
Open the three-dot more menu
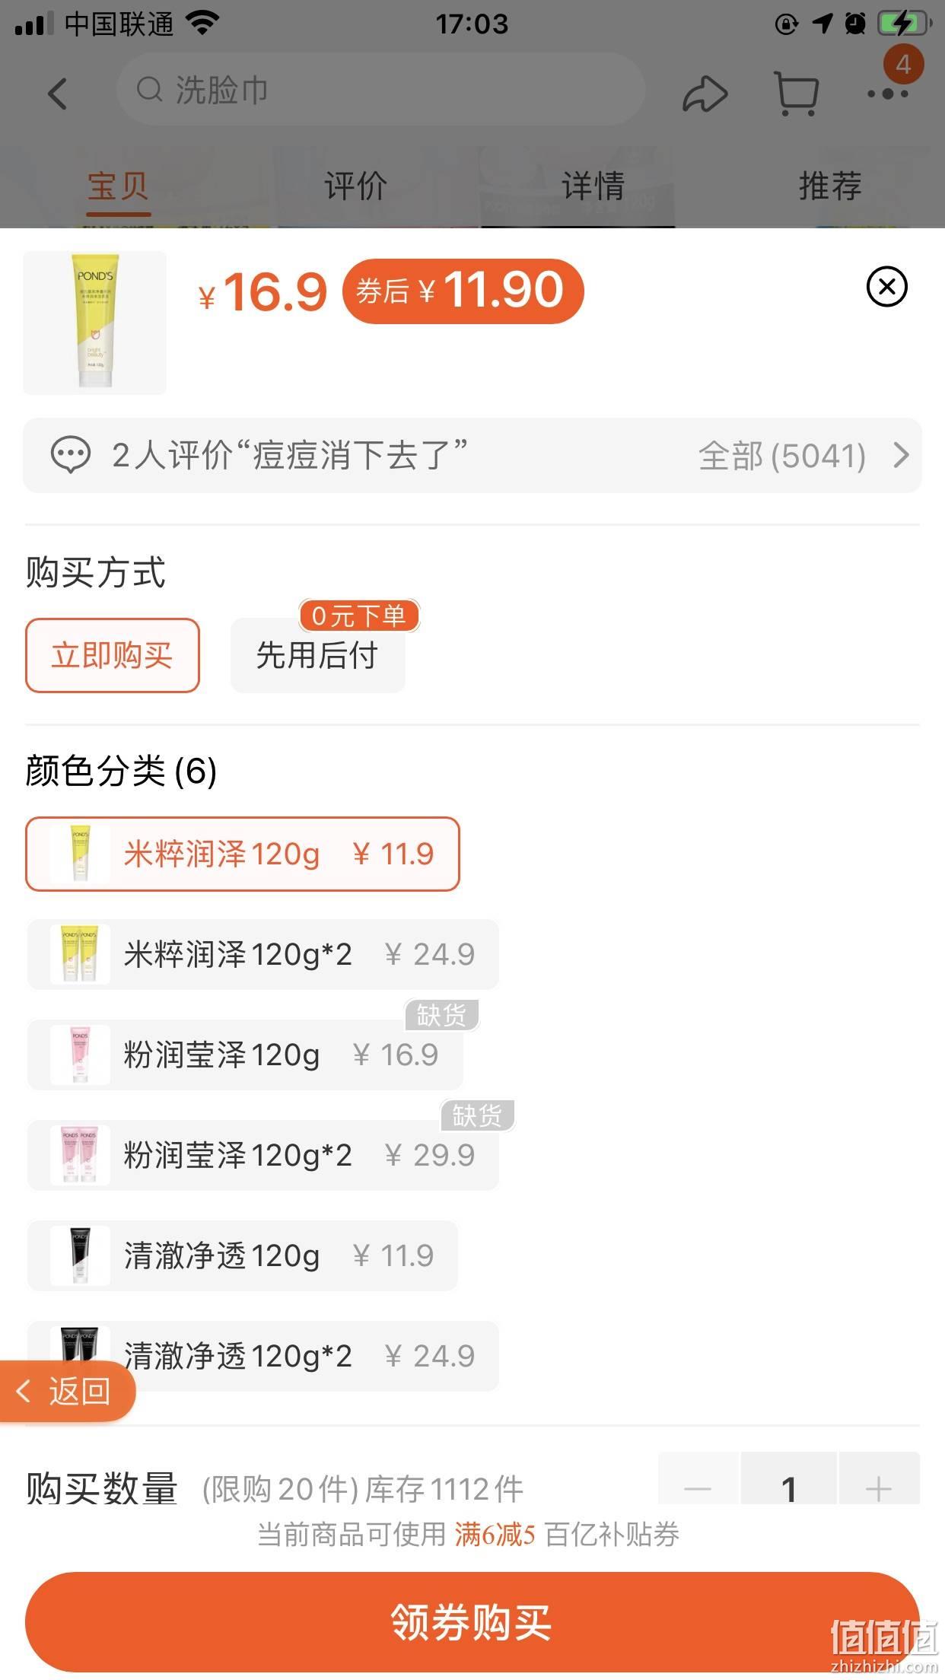pos(888,94)
